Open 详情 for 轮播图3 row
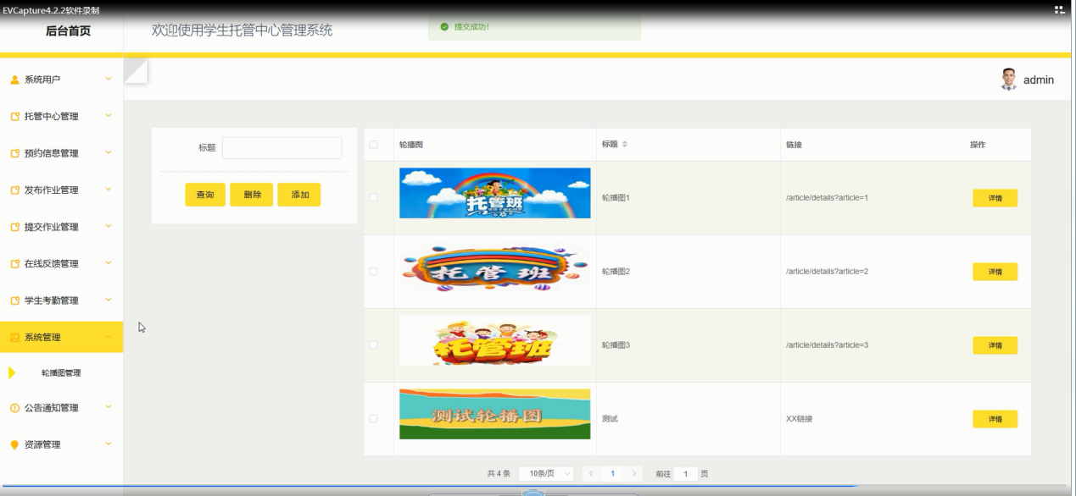 [995, 345]
